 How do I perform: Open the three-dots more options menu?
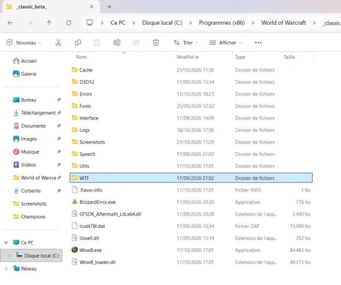(258, 43)
